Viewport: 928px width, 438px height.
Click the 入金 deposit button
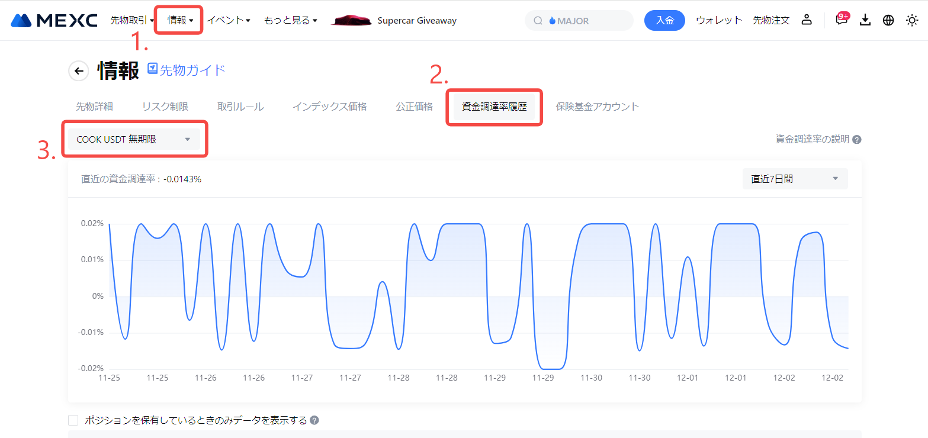[664, 20]
